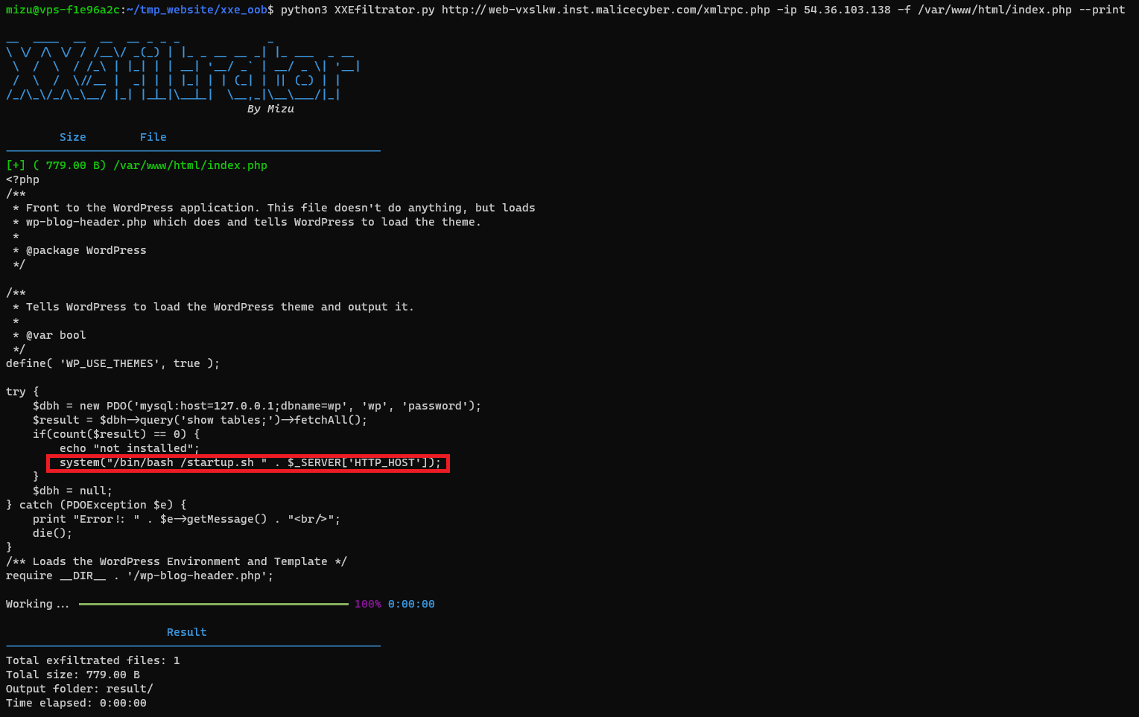Click the if(count($result) == 0) line
The image size is (1139, 717).
tap(116, 434)
